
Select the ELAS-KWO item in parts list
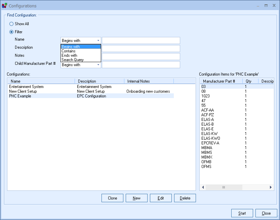click(x=210, y=138)
